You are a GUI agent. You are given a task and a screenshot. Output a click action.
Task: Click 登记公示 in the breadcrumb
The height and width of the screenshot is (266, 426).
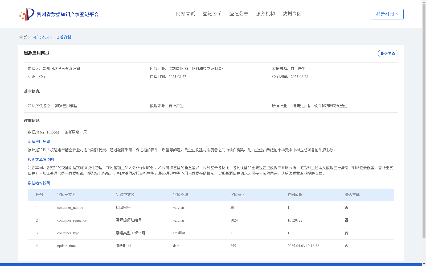click(x=41, y=38)
